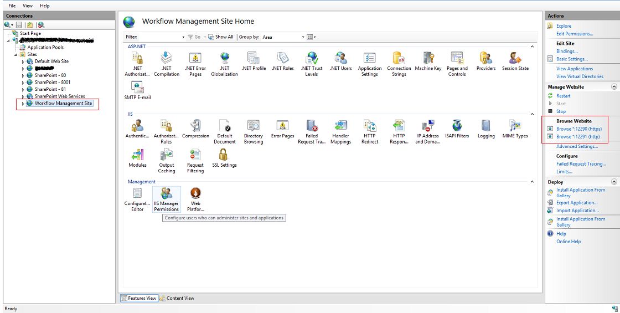The image size is (620, 313).
Task: Open .NET Profile feature
Action: point(254,61)
